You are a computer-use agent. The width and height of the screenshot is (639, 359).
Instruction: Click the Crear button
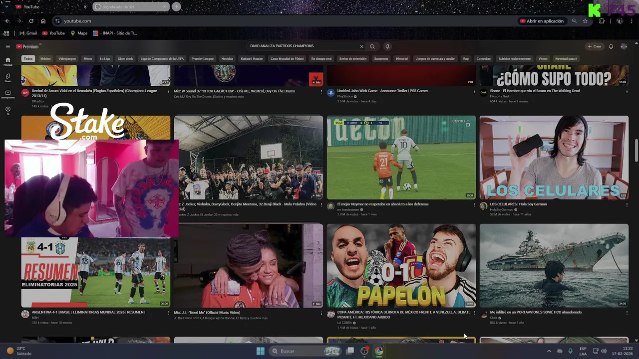(595, 46)
